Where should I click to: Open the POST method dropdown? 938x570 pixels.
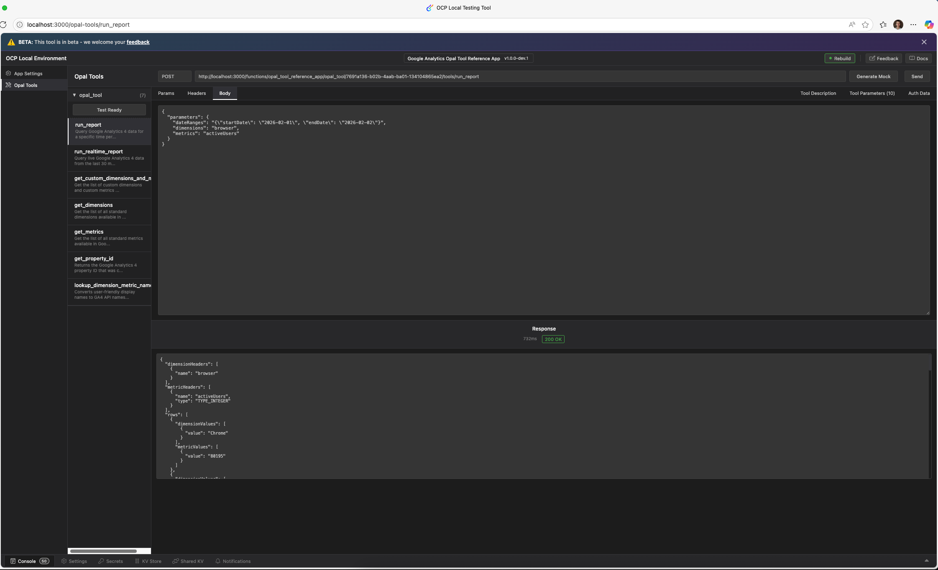tap(174, 76)
